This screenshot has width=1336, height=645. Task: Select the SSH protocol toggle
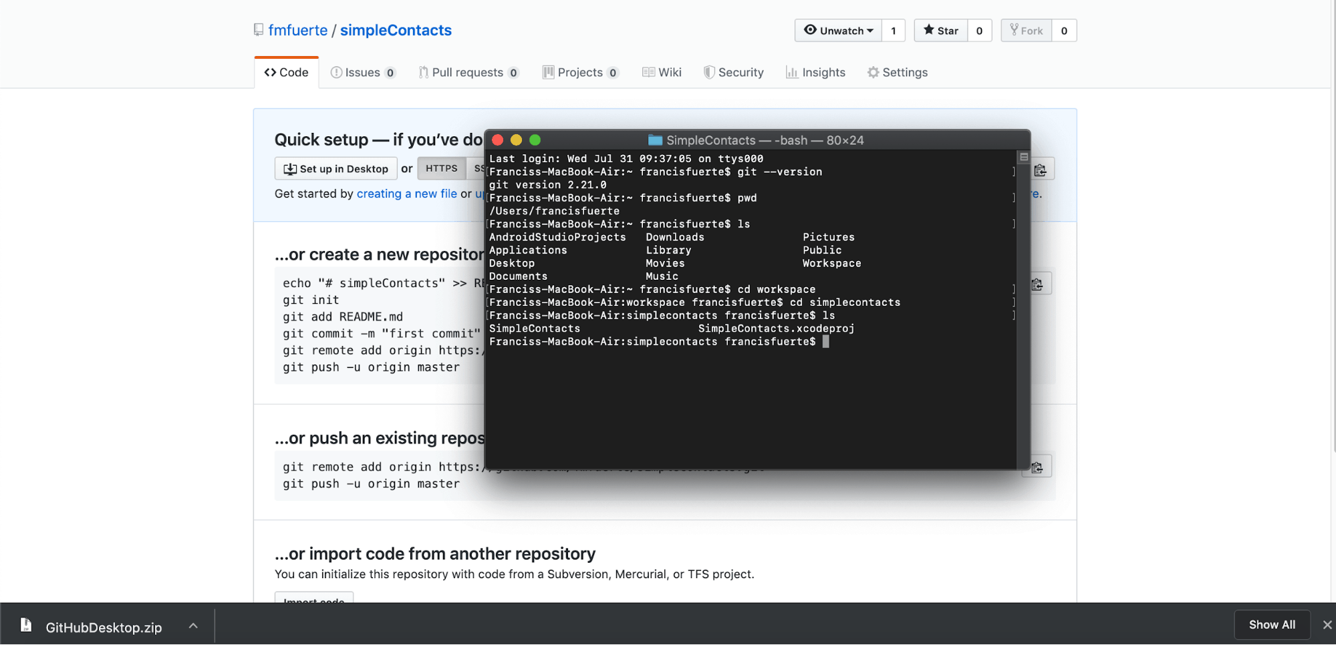[479, 168]
